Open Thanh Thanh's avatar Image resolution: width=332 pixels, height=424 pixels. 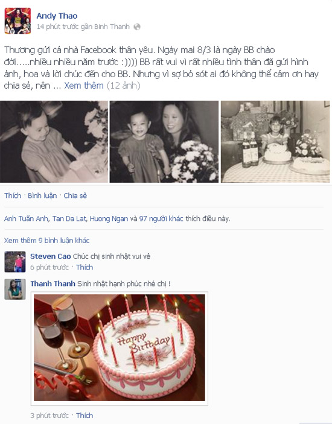(x=15, y=290)
